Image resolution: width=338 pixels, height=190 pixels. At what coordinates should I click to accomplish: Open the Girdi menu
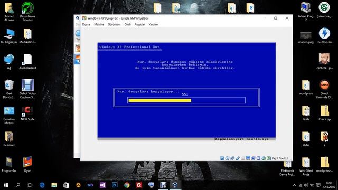[x=127, y=25]
